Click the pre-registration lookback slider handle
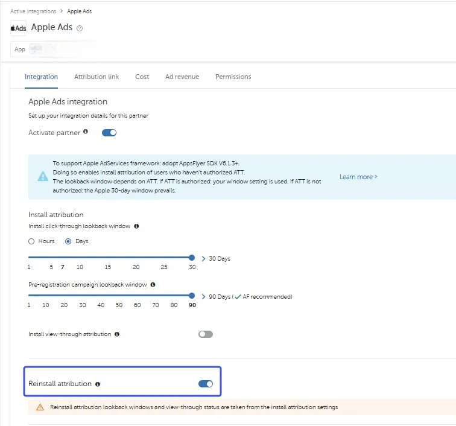456x426 pixels. 192,296
